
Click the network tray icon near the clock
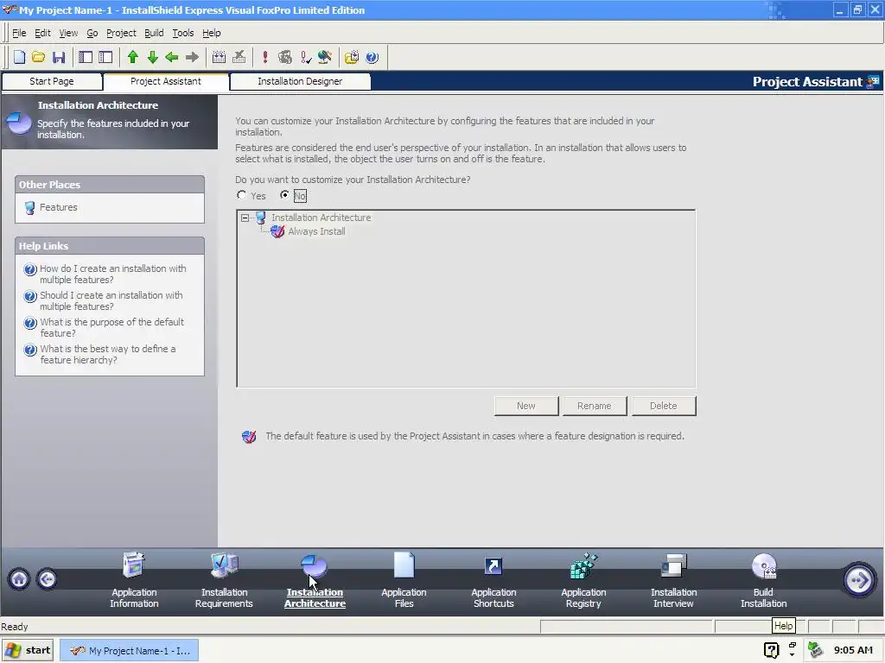[x=815, y=650]
